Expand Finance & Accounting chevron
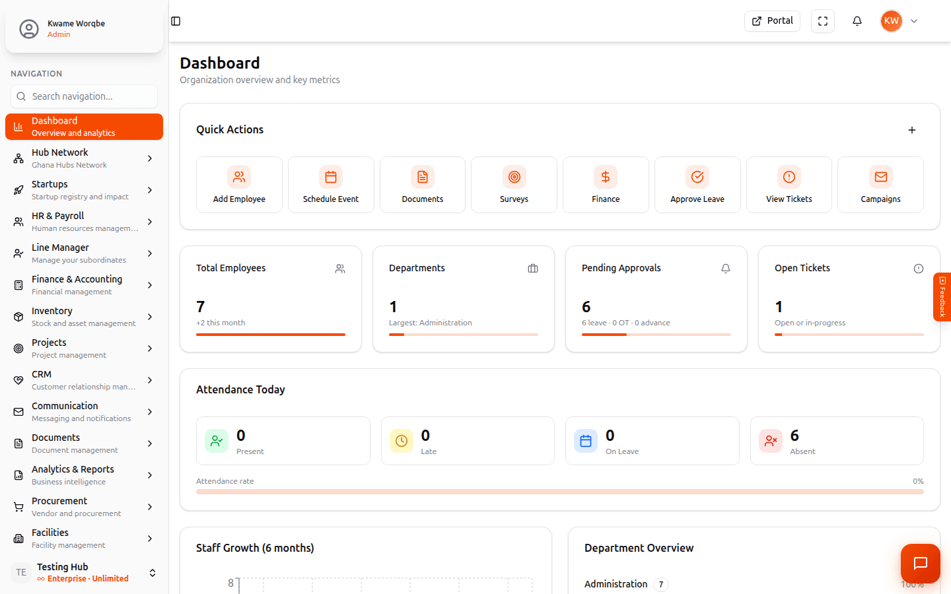 [x=150, y=285]
